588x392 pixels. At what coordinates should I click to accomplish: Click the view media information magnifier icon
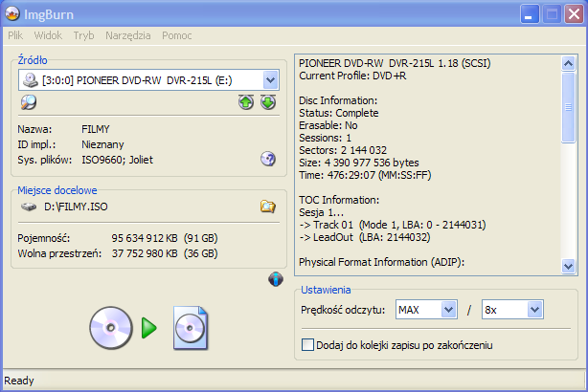point(29,102)
